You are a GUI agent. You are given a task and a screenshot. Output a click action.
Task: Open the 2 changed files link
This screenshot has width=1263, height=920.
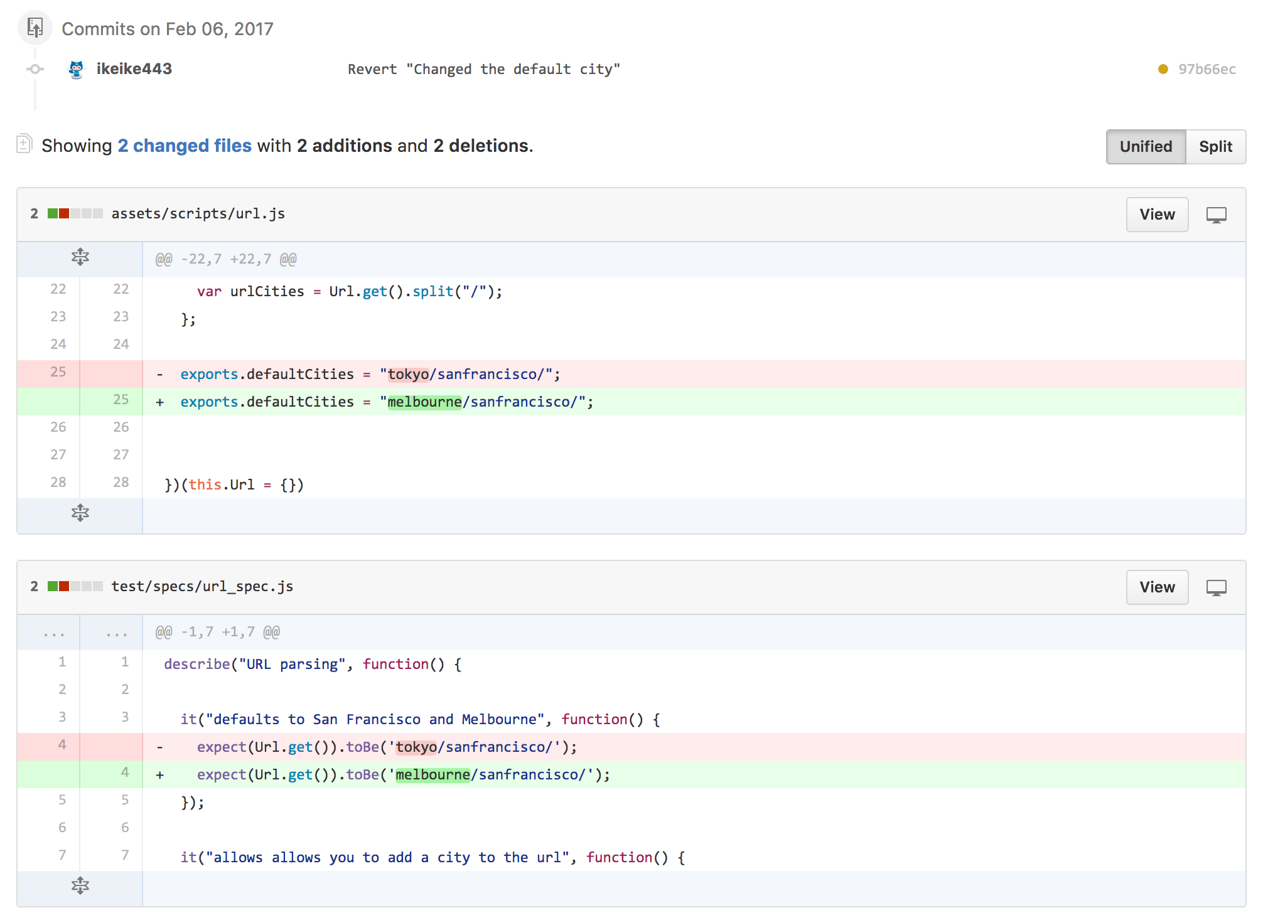click(184, 146)
